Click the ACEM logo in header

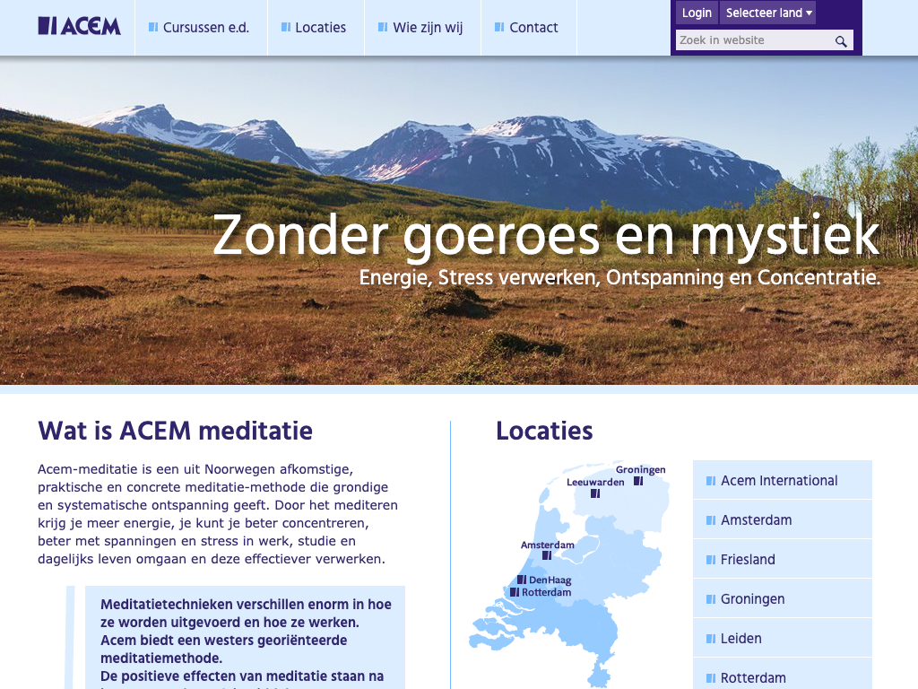(79, 26)
